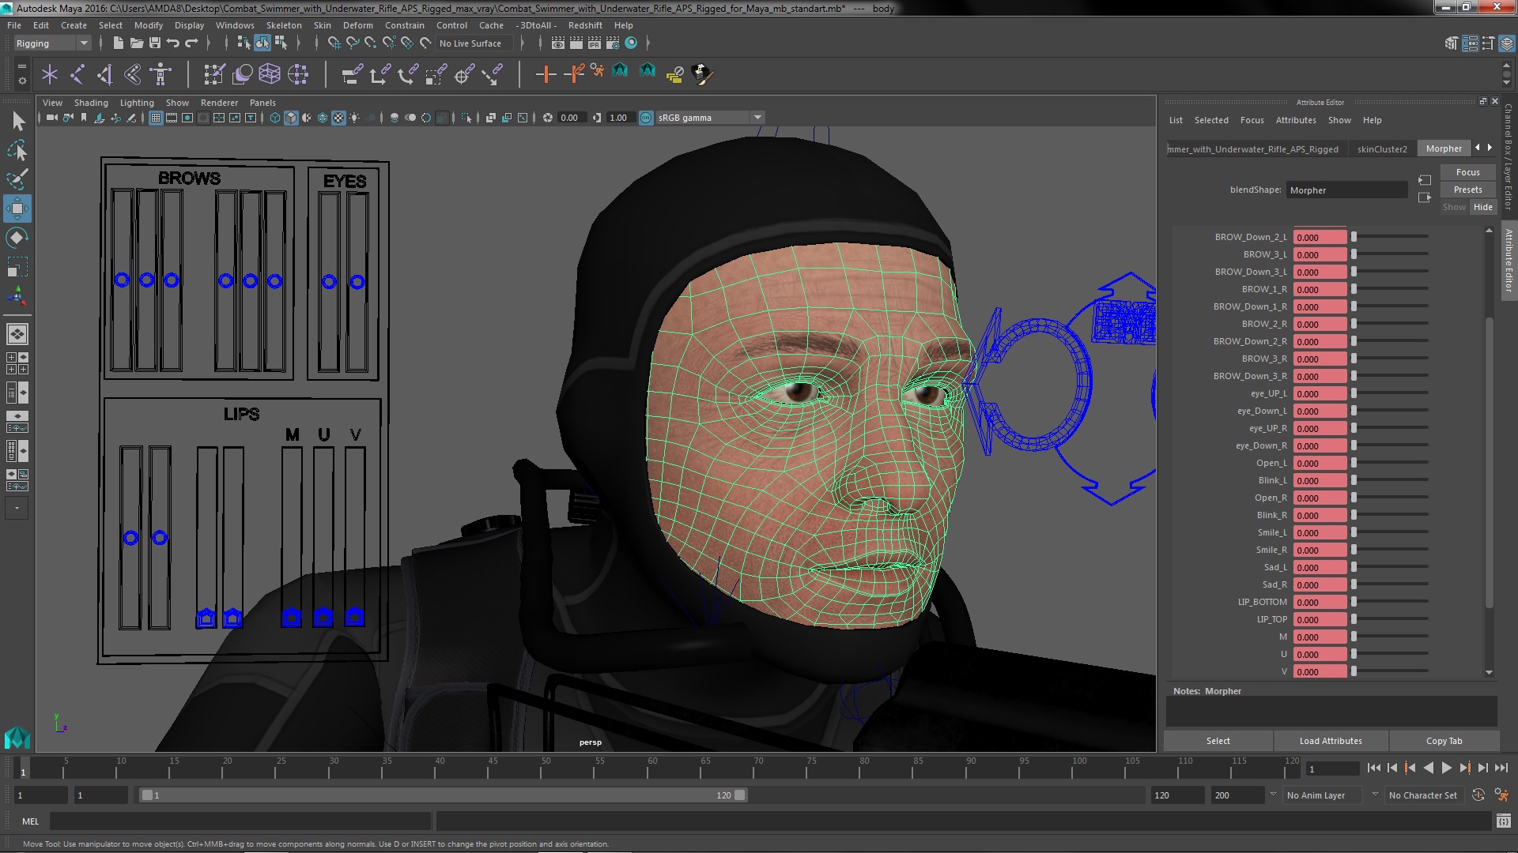
Task: Open the Skeleton menu
Action: tap(283, 25)
